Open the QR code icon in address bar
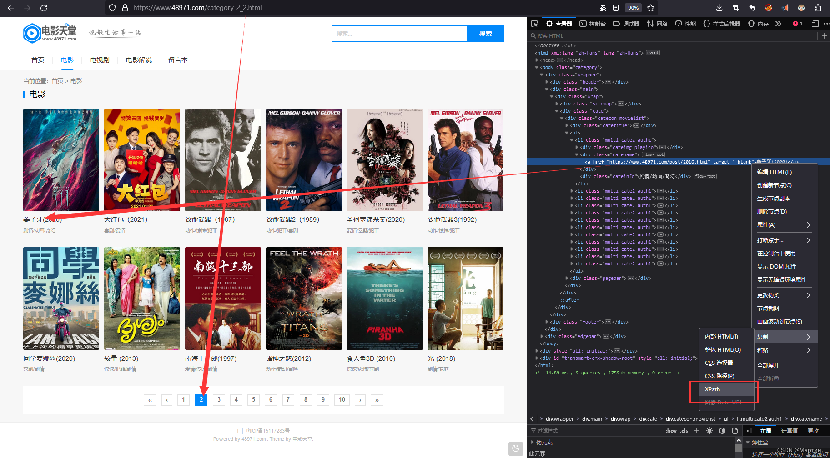The image size is (830, 458). tap(603, 8)
